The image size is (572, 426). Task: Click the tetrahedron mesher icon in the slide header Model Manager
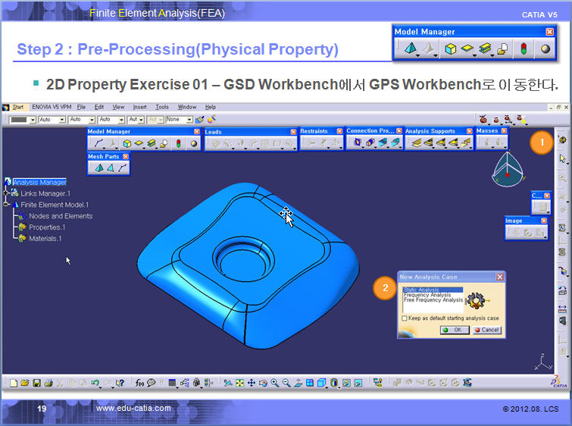[411, 49]
